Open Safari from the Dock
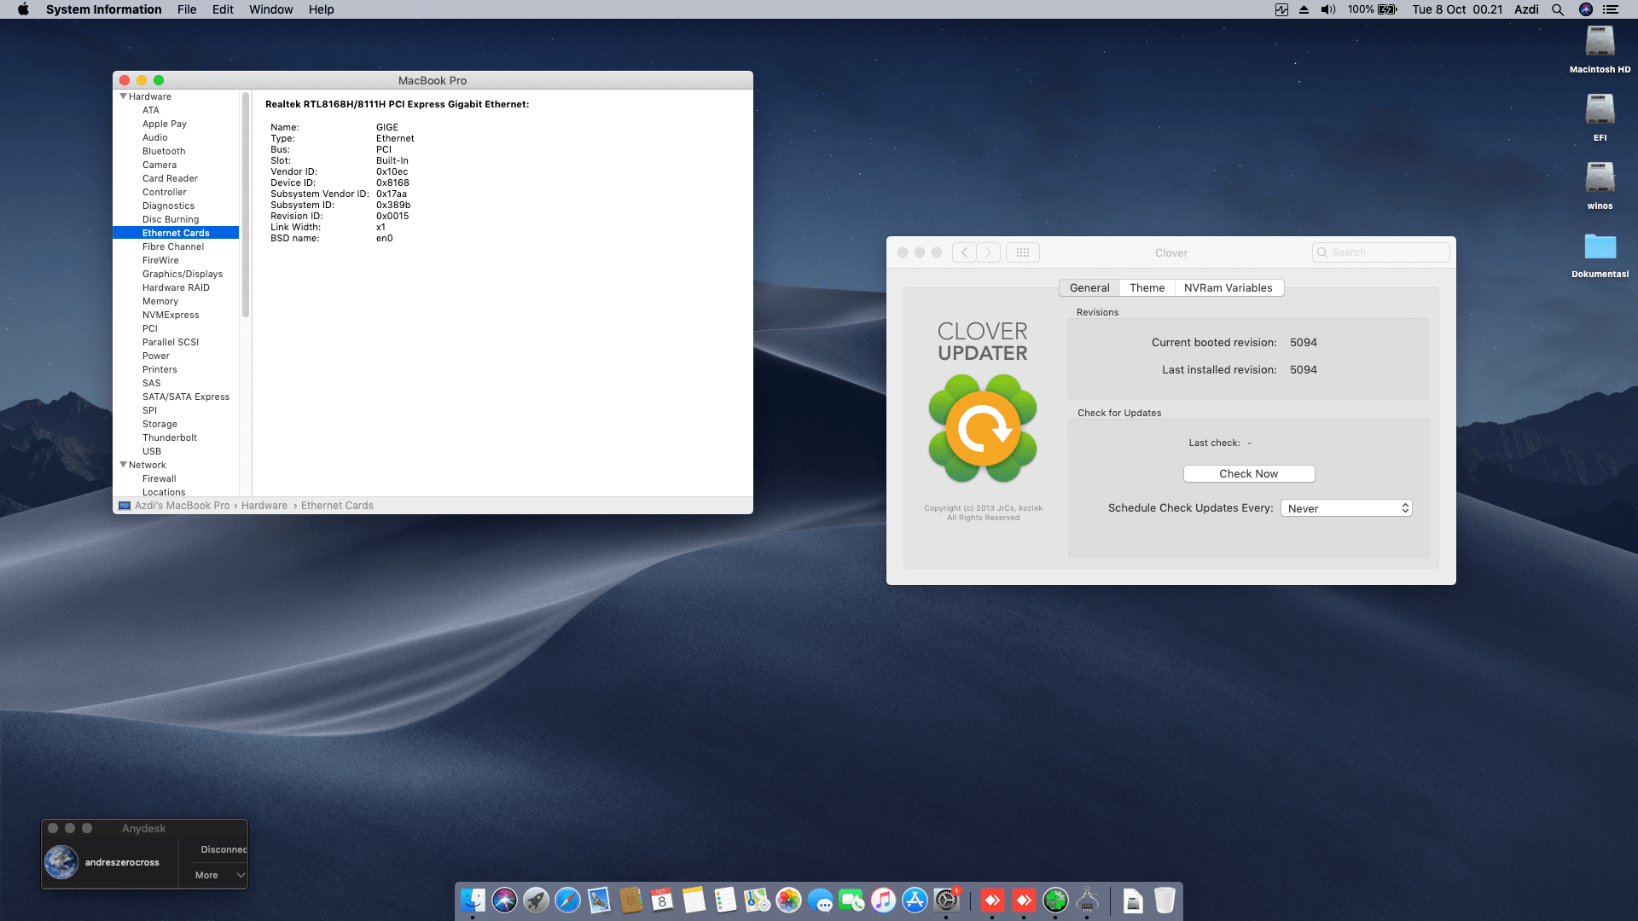The height and width of the screenshot is (921, 1638). tap(566, 901)
